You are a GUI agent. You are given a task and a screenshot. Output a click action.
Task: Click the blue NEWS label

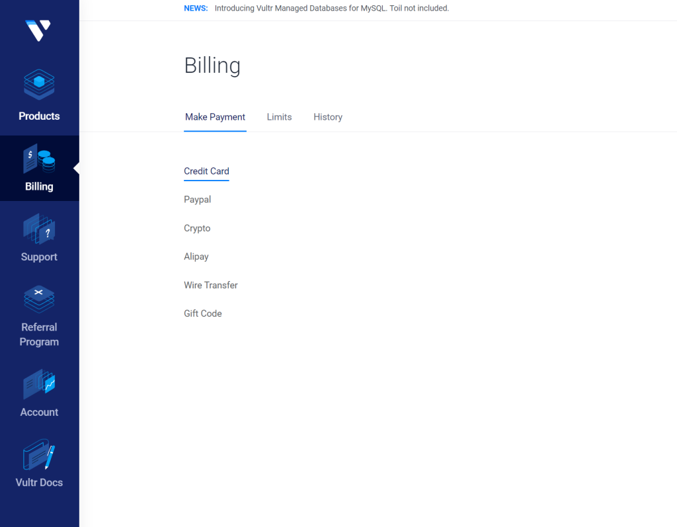196,9
